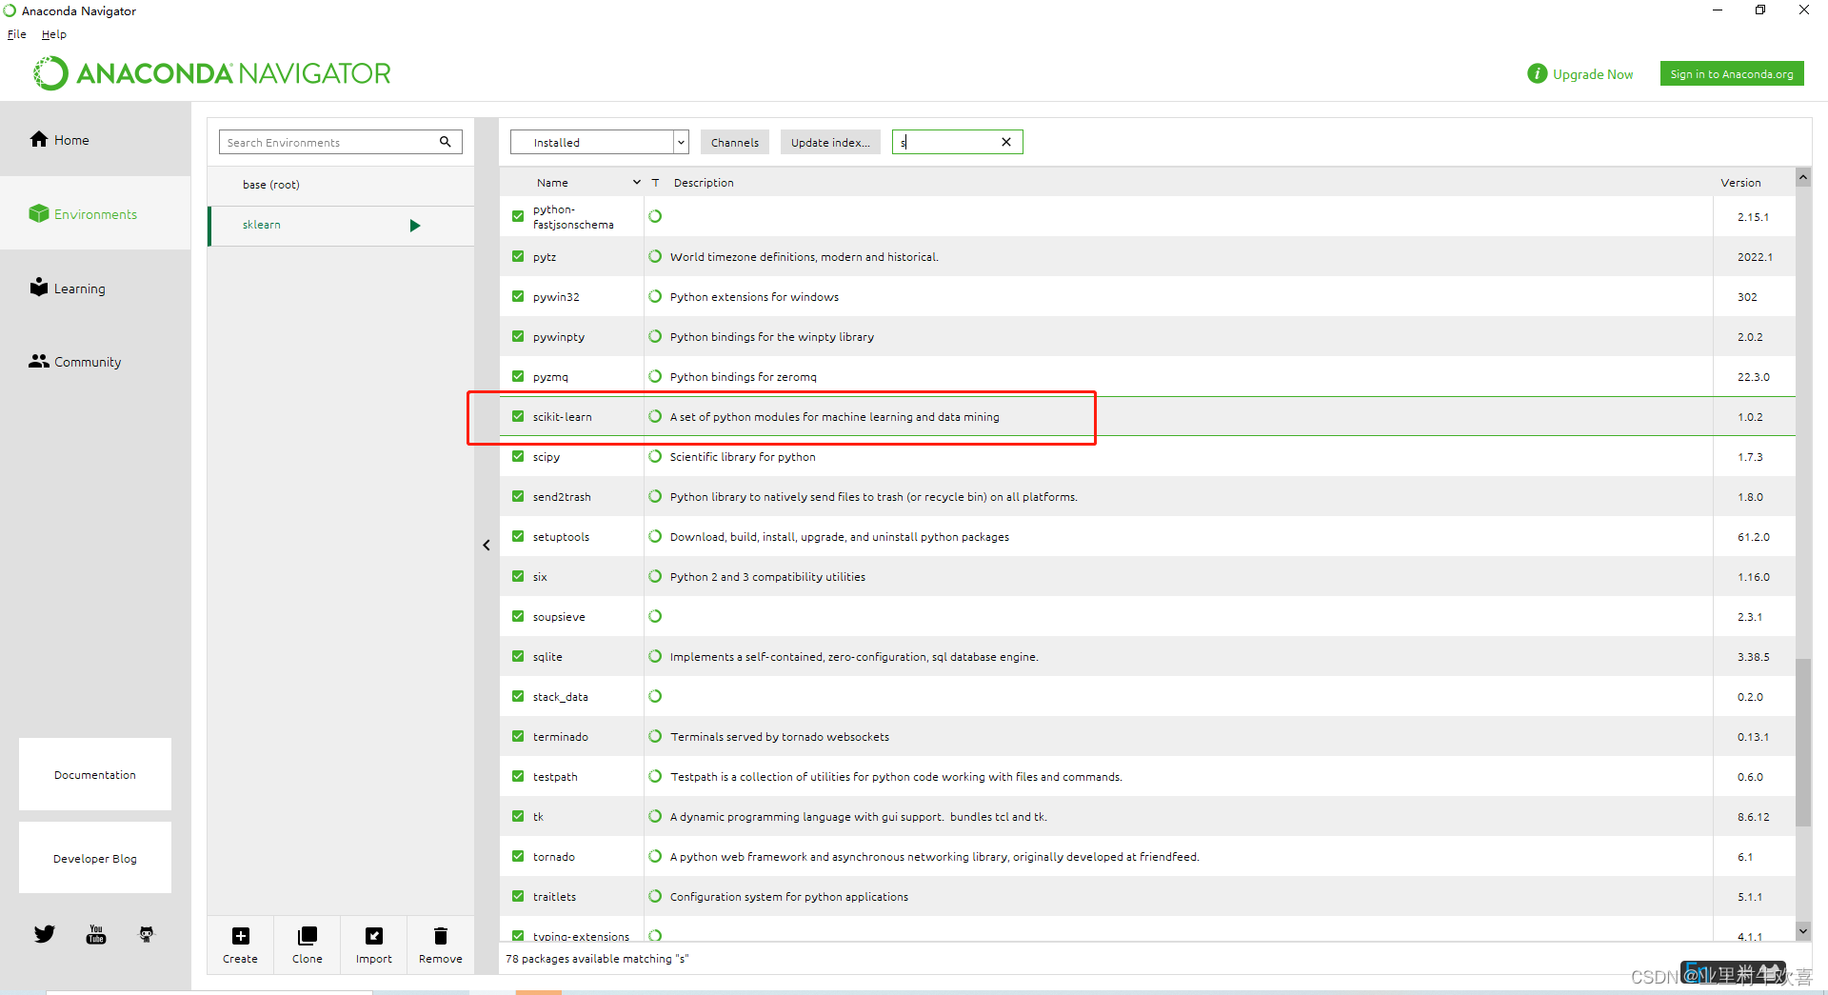
Task: Toggle the pytz package checkbox
Action: click(518, 256)
